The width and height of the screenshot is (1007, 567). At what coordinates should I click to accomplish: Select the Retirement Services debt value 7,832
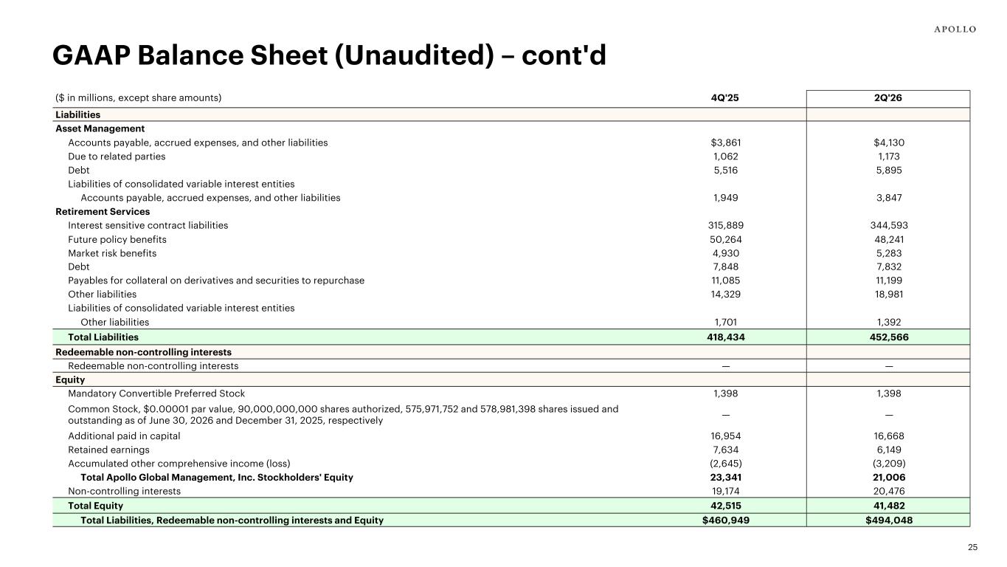(x=888, y=267)
